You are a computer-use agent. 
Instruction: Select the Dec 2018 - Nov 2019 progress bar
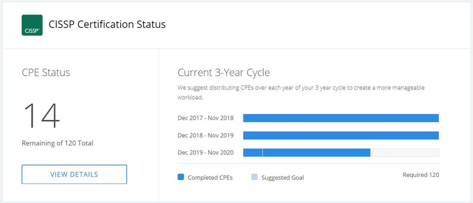(341, 135)
